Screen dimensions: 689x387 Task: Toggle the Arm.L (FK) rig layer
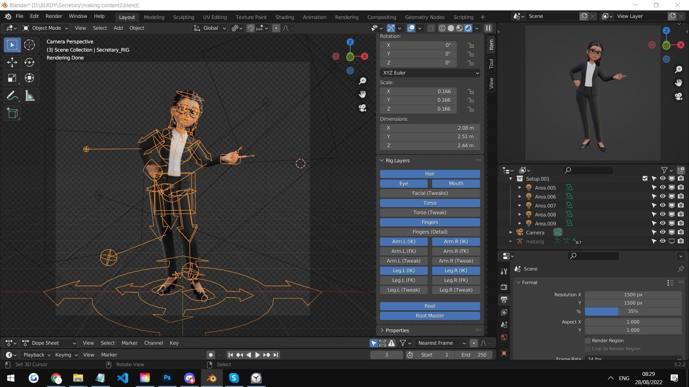(x=403, y=251)
